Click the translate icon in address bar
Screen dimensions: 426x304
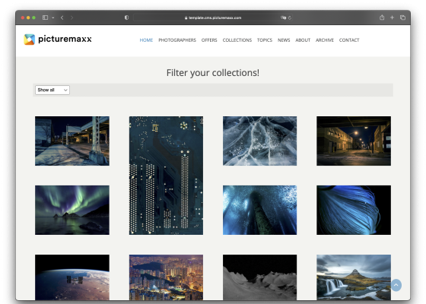click(283, 17)
